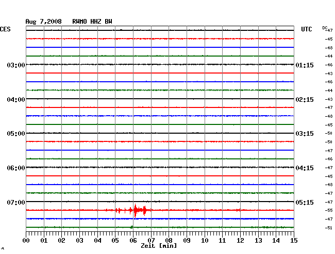Select the UTC time label "04:15"
Viewport: 335px width, 254px height.
tap(305, 168)
